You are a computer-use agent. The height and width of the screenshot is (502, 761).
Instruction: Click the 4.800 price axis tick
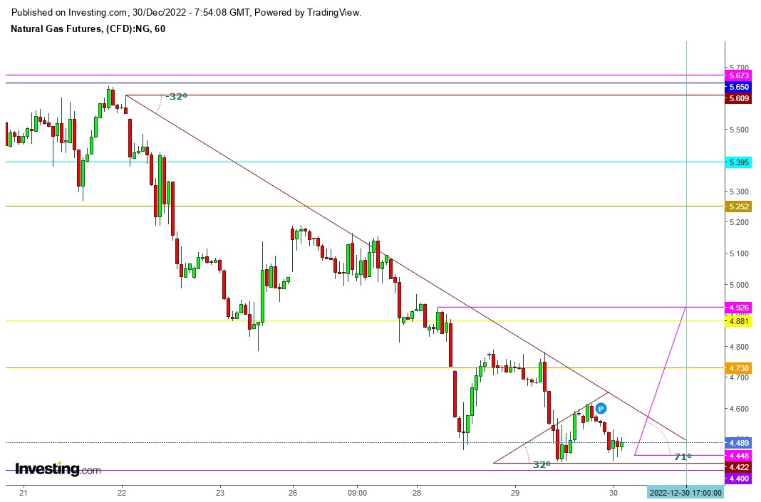coord(739,347)
